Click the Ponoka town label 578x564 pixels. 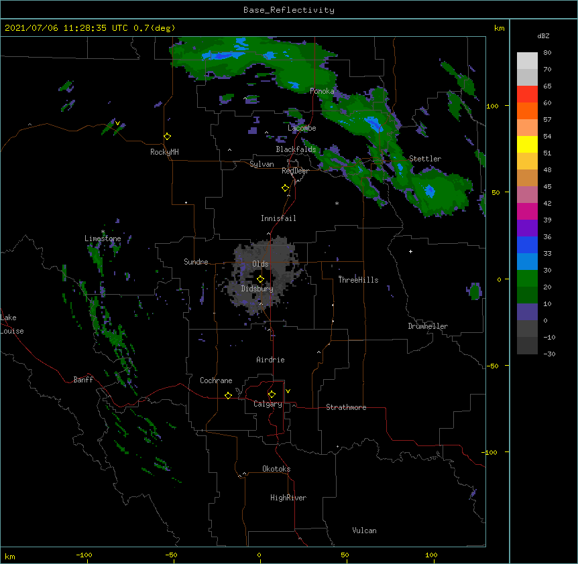click(322, 91)
